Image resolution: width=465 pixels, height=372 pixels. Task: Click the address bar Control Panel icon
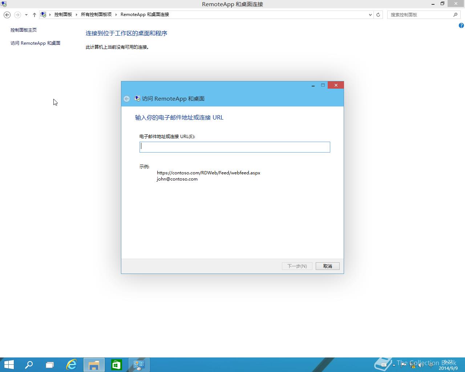(43, 15)
